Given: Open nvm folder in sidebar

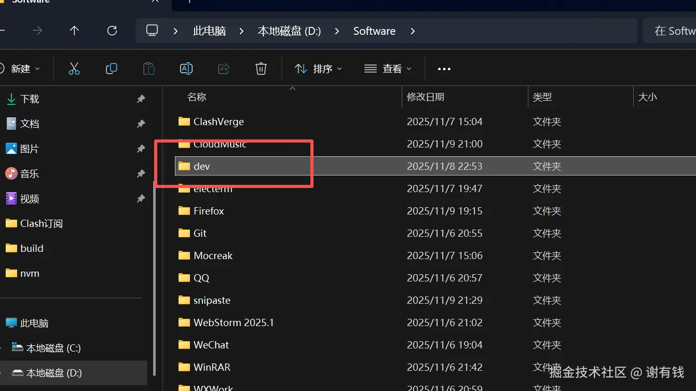Looking at the screenshot, I should [30, 273].
